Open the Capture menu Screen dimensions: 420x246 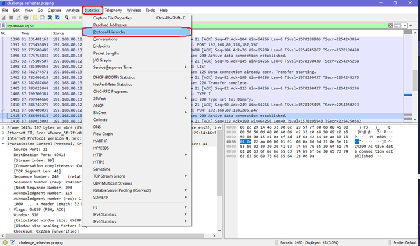pos(54,10)
